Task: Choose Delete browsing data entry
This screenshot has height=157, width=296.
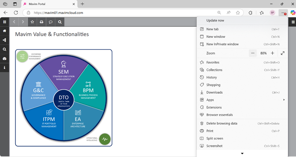Action: pos(243,123)
